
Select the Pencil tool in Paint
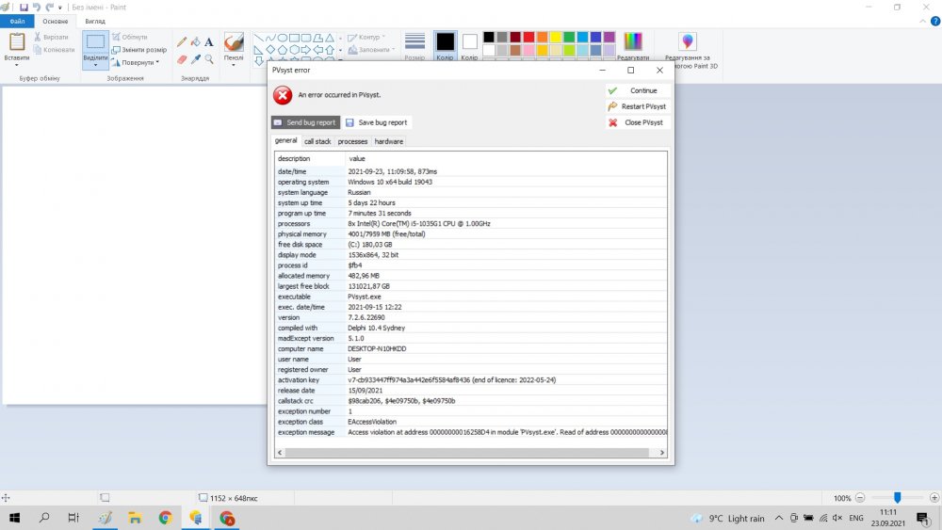[x=182, y=42]
